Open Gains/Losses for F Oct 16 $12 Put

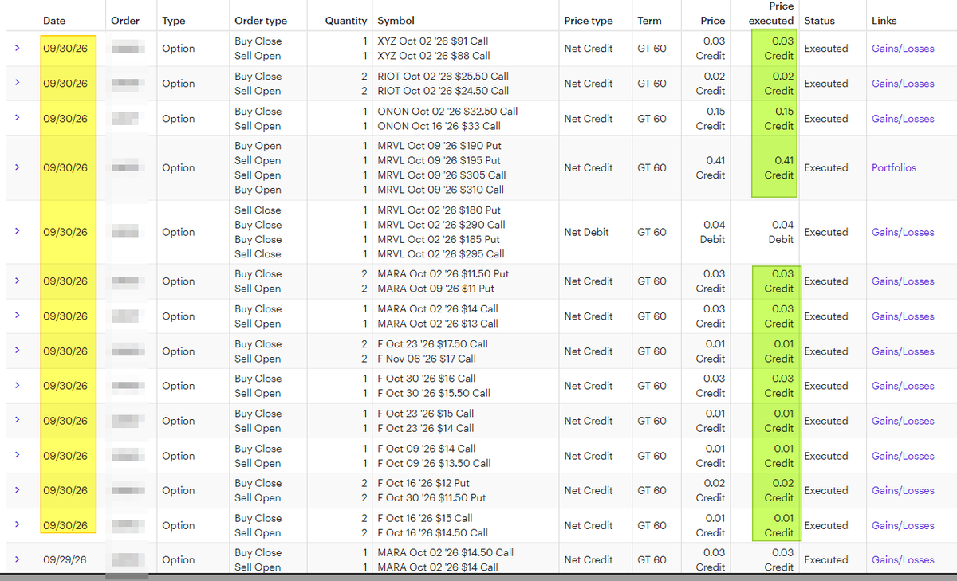pyautogui.click(x=903, y=491)
